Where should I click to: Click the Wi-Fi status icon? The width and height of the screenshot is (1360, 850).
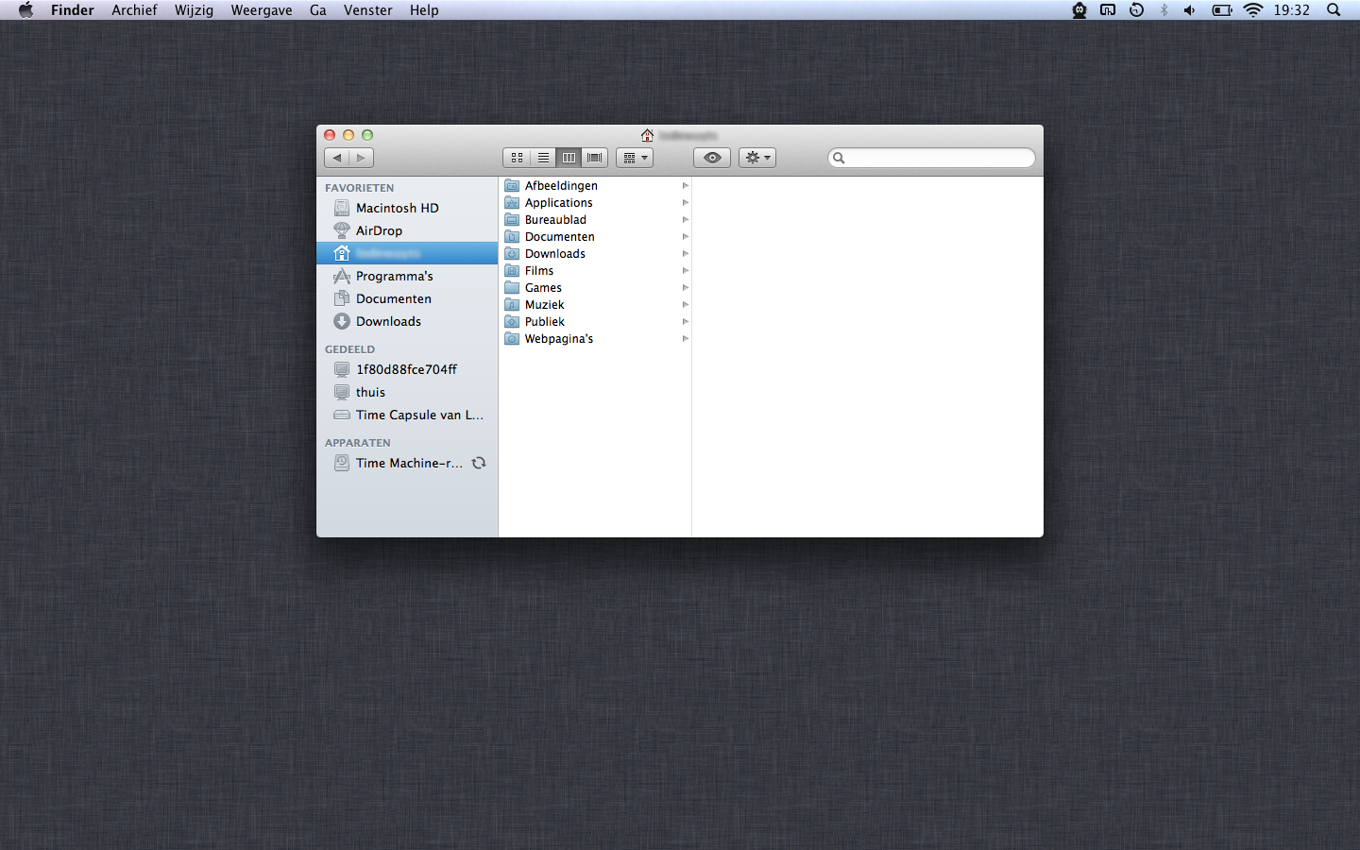[x=1253, y=10]
